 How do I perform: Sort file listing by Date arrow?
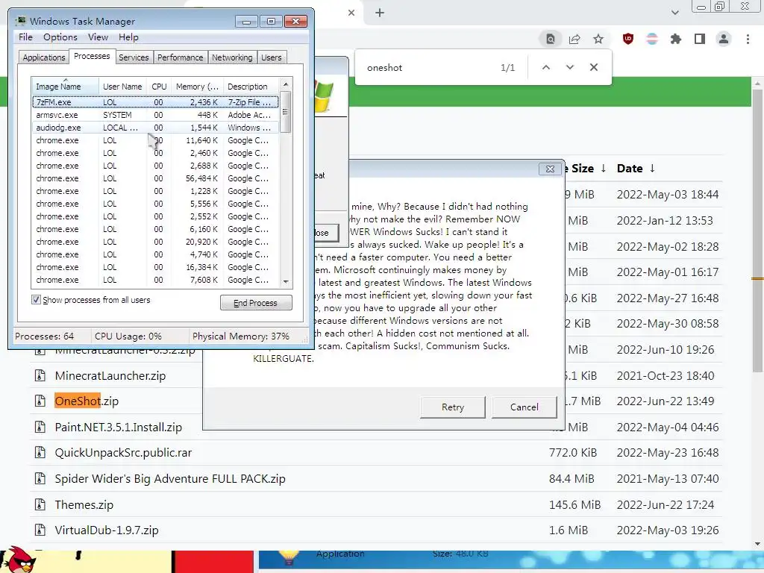point(652,169)
